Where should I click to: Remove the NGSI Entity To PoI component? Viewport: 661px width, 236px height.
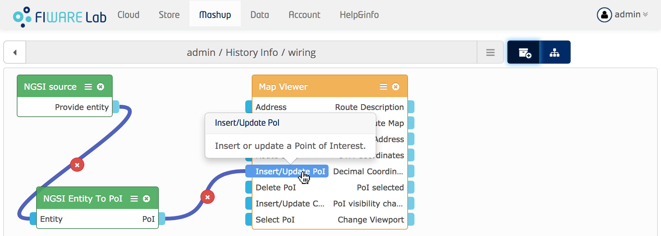(147, 199)
